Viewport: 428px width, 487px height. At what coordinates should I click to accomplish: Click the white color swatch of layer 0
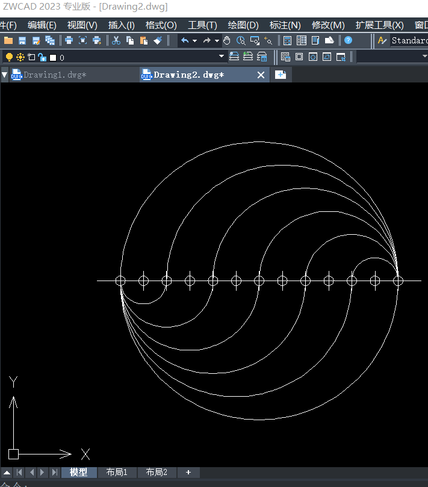53,58
